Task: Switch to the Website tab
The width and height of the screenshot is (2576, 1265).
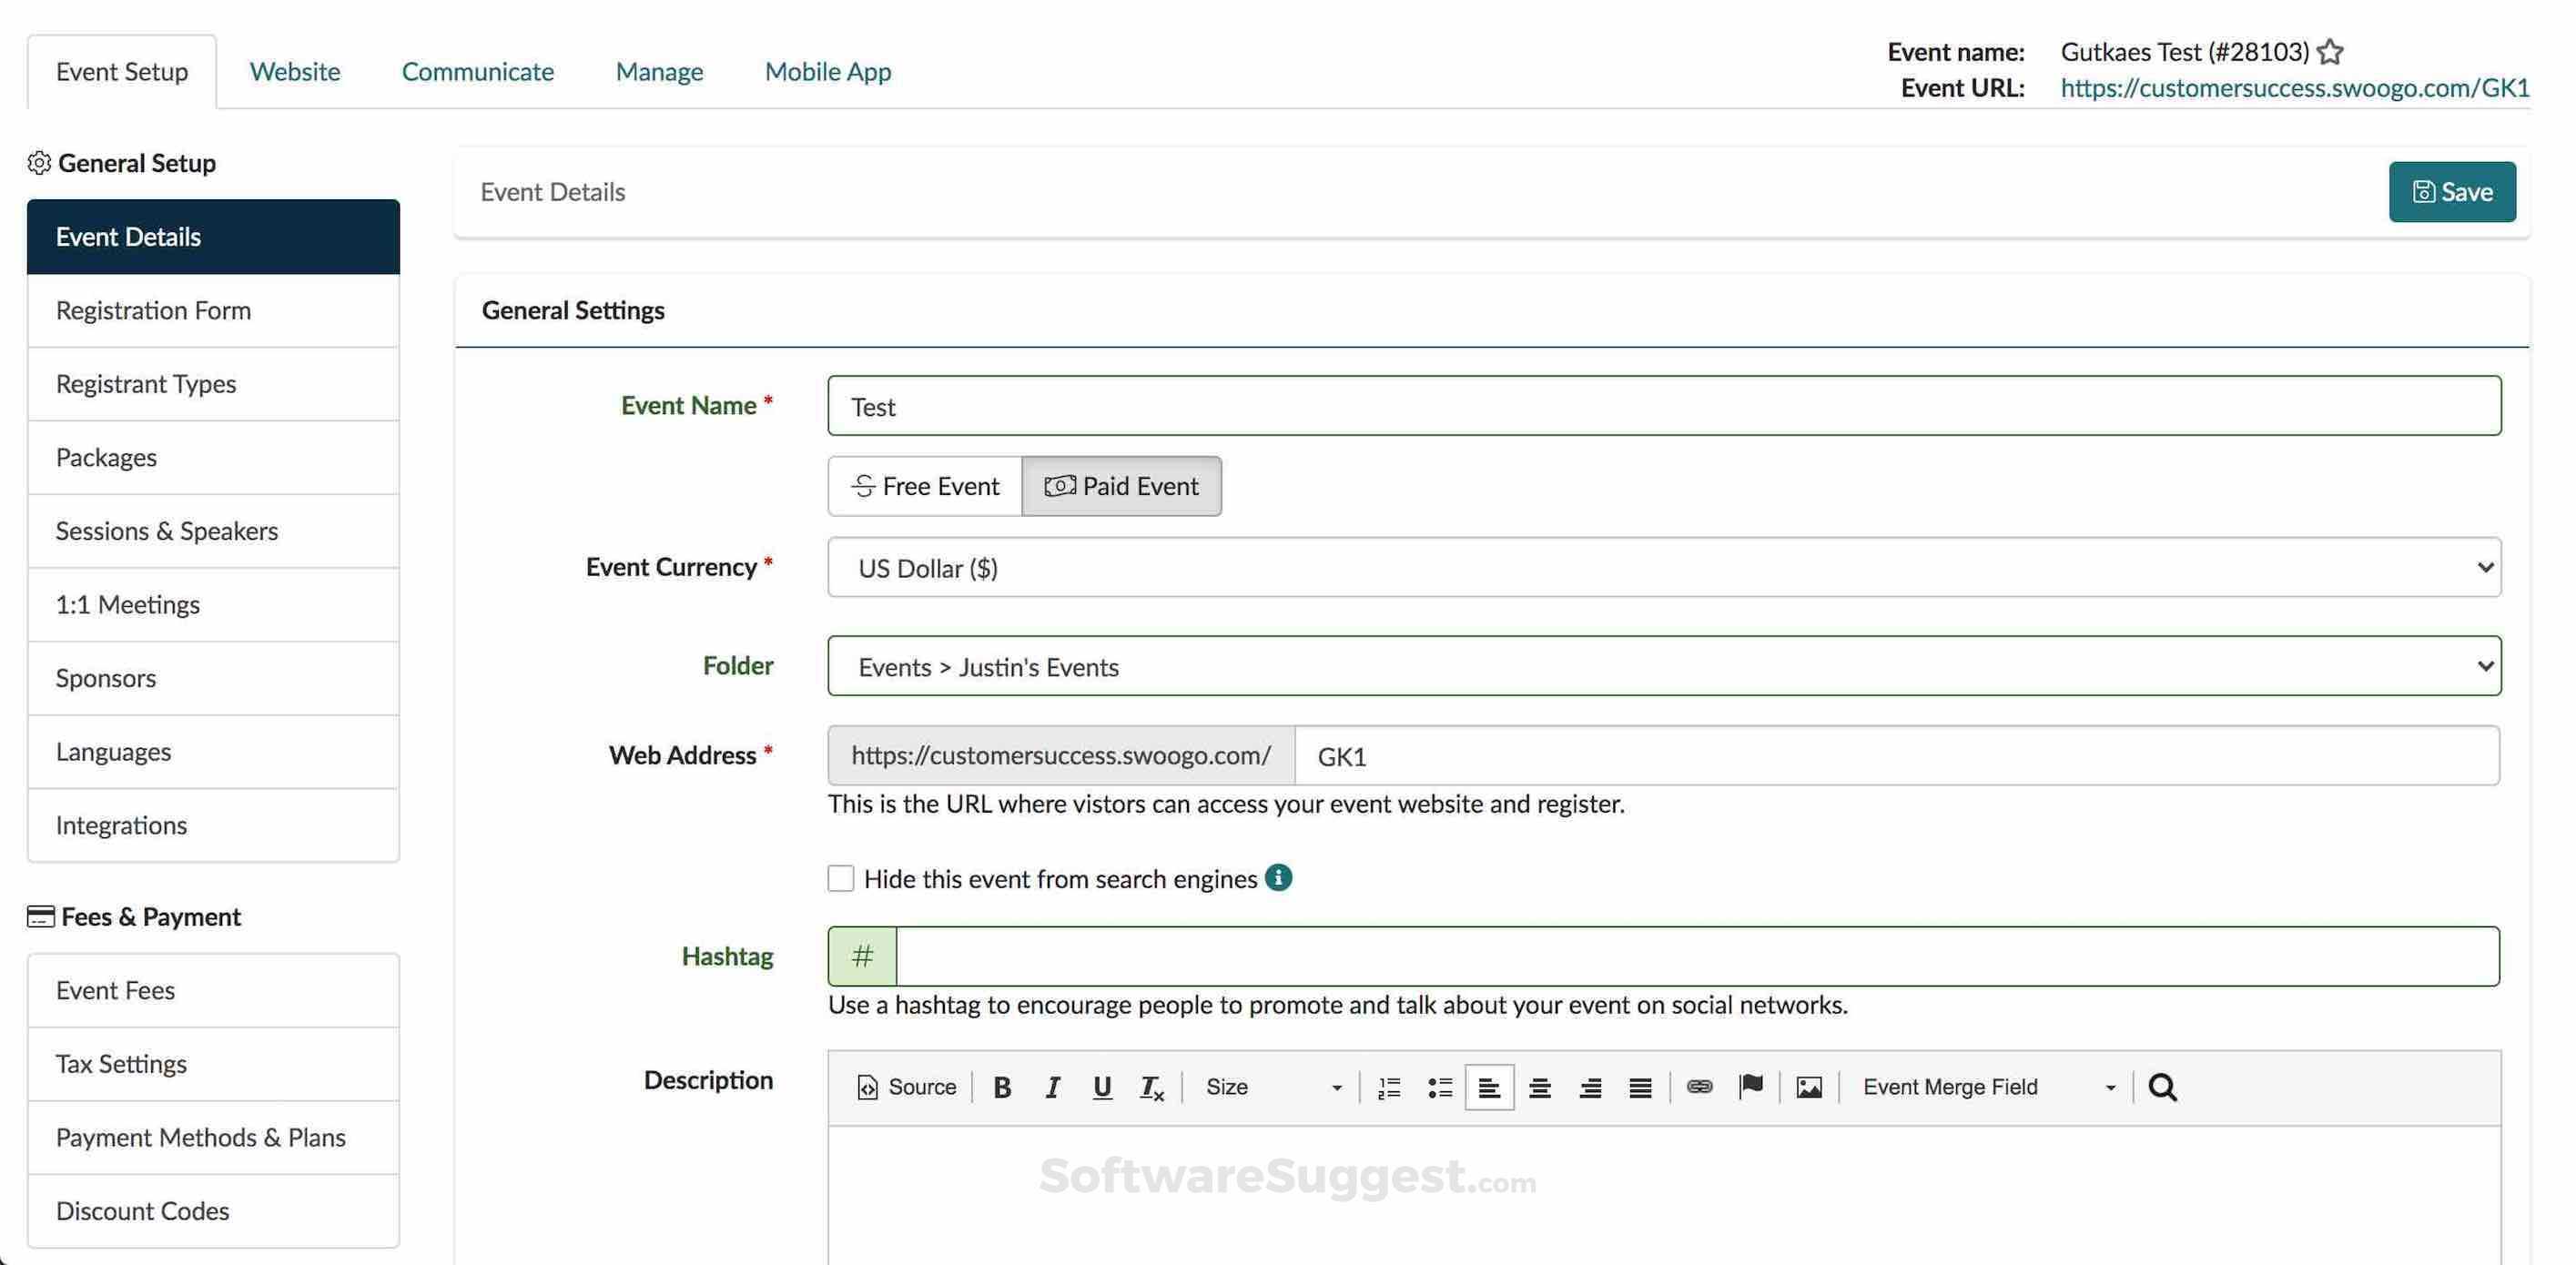Action: tap(295, 71)
